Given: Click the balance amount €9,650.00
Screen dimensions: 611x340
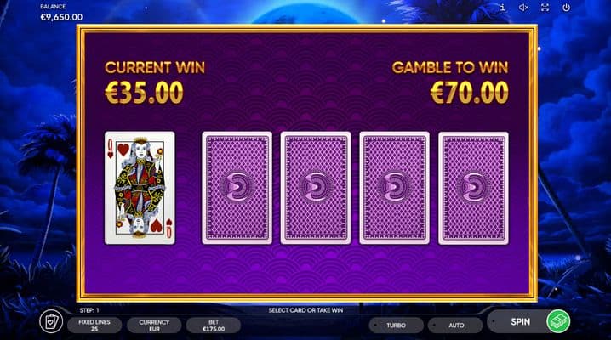Looking at the screenshot, I should pos(61,17).
